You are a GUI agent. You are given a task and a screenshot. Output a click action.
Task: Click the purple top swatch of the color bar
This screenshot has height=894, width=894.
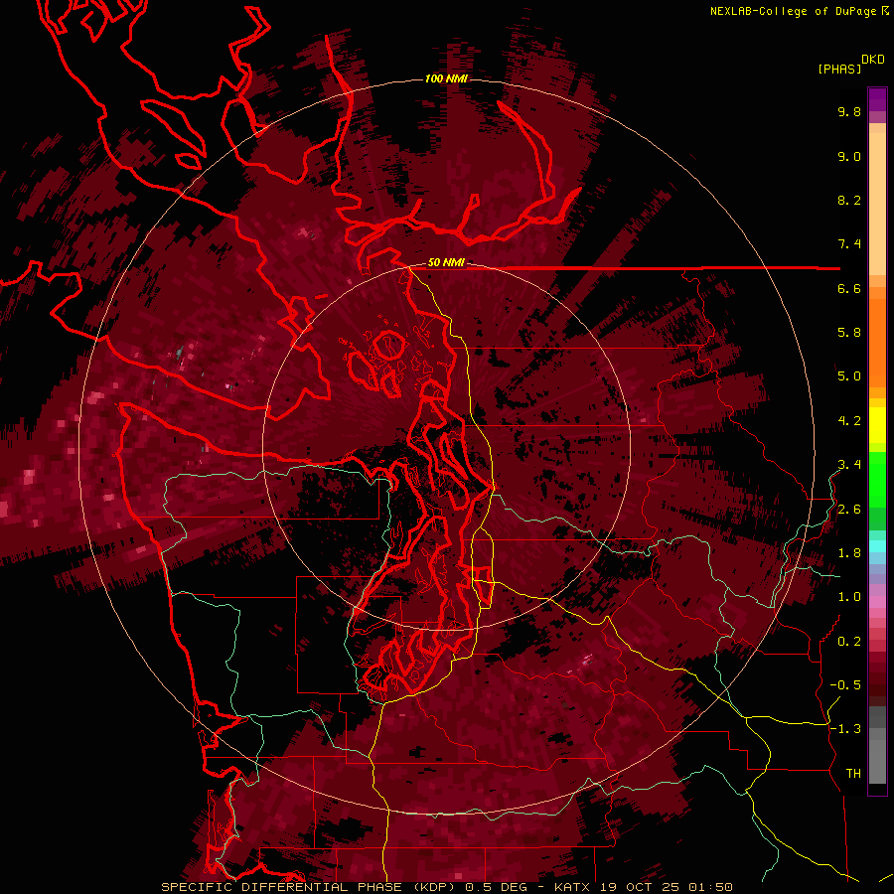[877, 99]
